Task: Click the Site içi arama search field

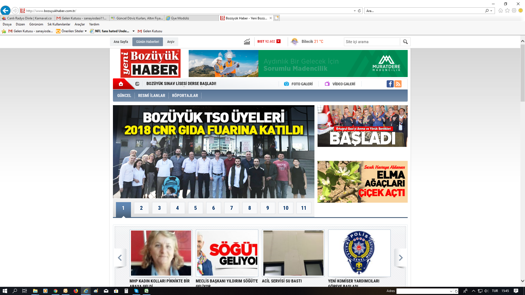Action: coord(372,42)
